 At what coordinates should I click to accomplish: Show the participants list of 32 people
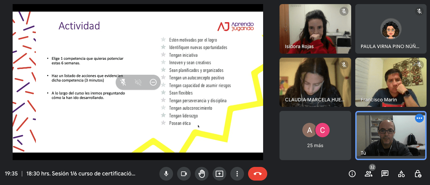click(369, 174)
